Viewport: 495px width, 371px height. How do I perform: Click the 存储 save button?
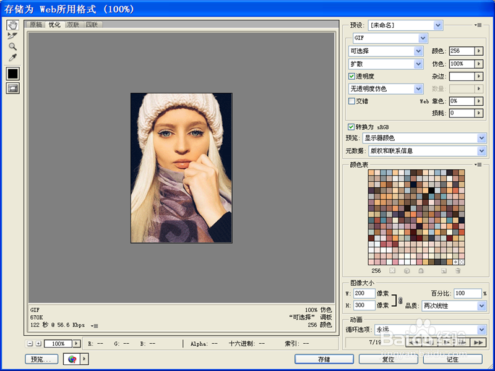coord(324,359)
